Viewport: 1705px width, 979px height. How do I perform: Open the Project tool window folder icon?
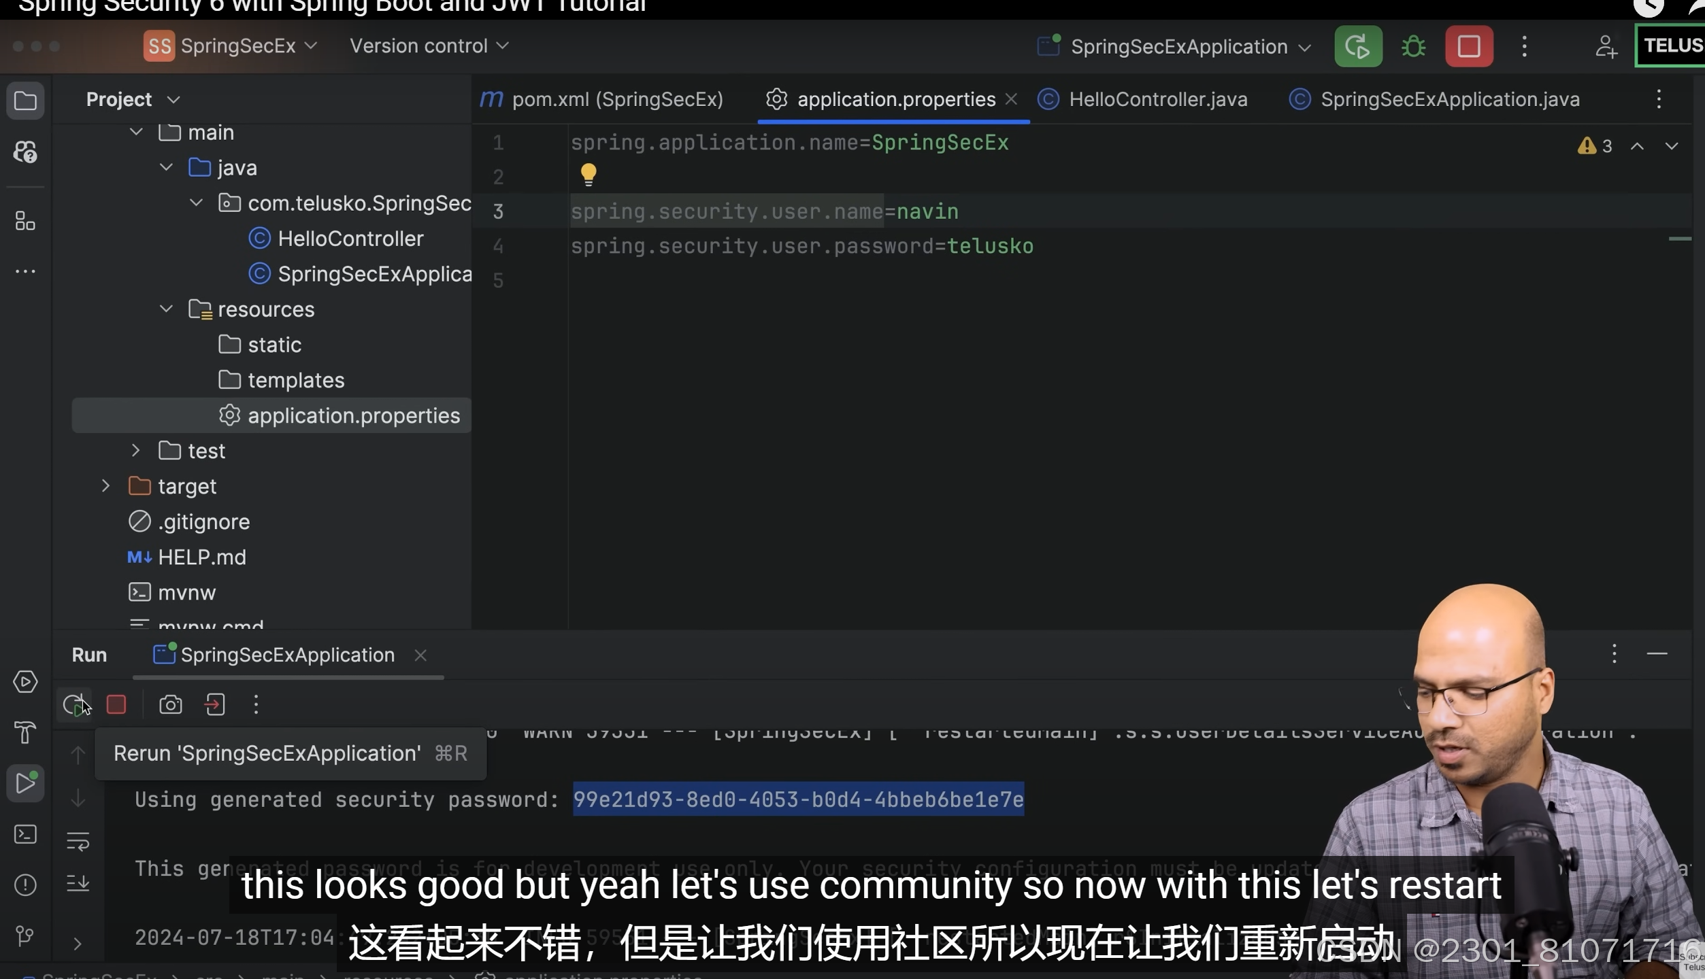[25, 101]
